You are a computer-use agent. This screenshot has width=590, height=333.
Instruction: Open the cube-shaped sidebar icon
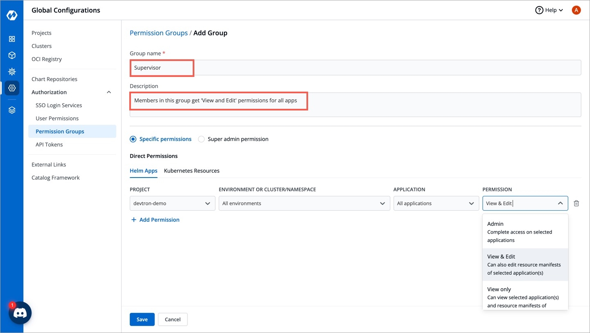(x=12, y=55)
